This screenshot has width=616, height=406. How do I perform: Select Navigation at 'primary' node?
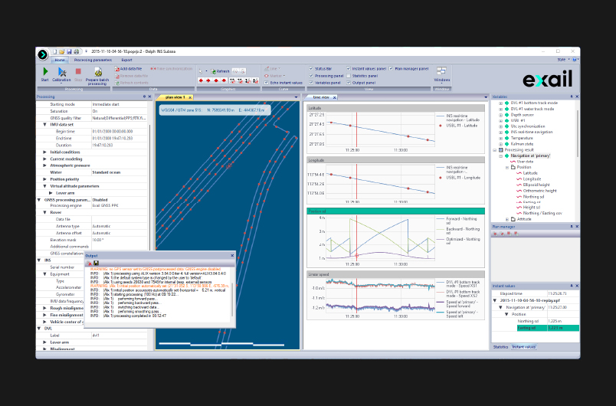coord(530,156)
